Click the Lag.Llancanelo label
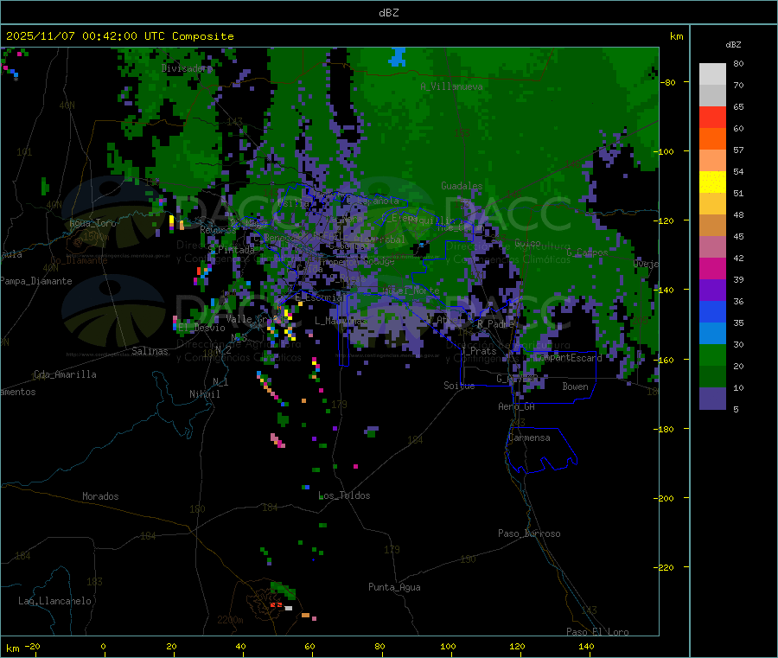The image size is (778, 658). coord(54,601)
